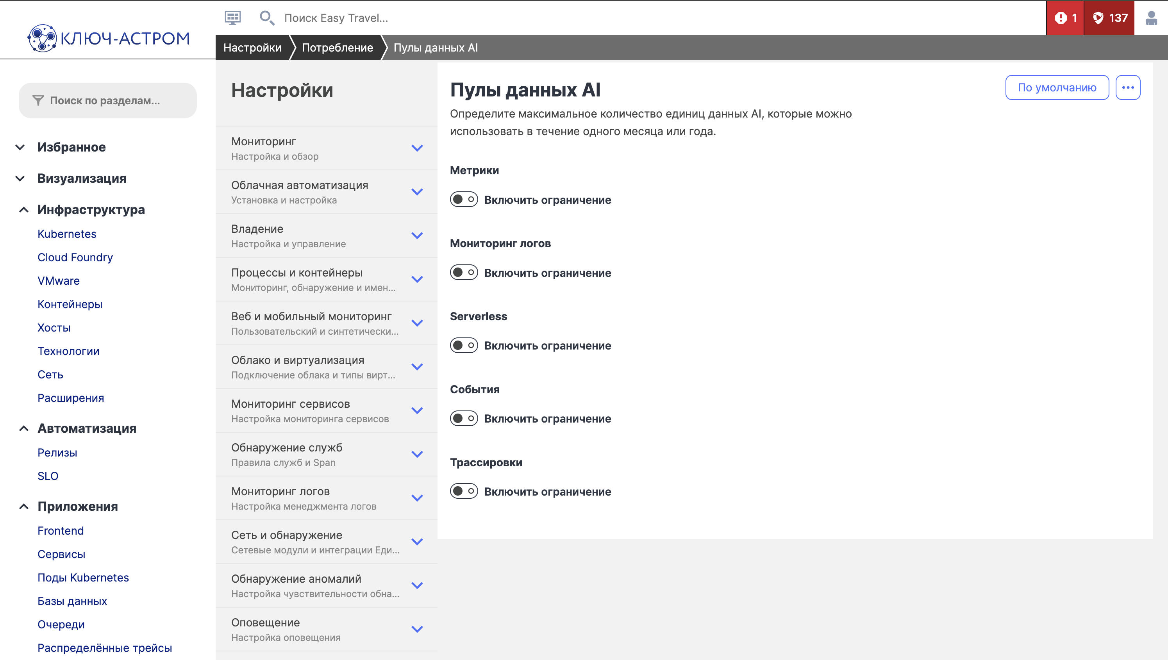Open the security shield indicator showing 137
1168x660 pixels.
click(x=1109, y=18)
